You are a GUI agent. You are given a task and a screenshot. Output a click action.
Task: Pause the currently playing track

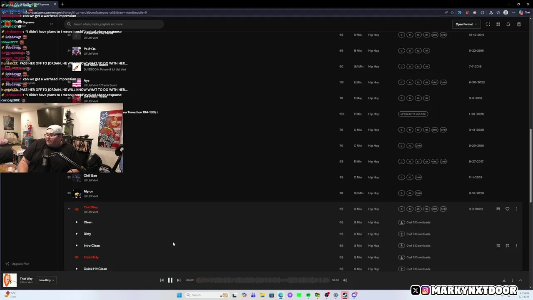(170, 280)
